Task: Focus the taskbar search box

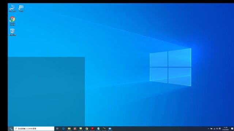Action: [34, 128]
